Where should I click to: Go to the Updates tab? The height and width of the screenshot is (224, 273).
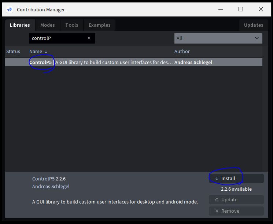click(x=254, y=25)
